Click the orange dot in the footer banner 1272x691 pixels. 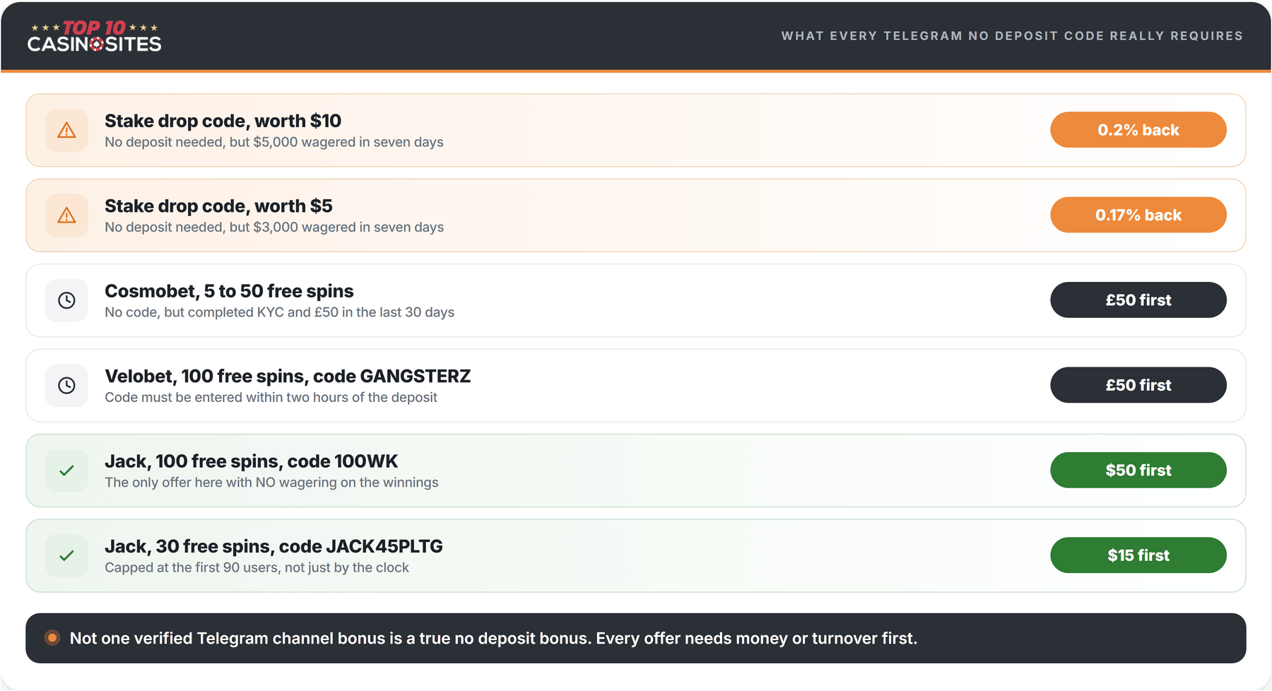coord(52,638)
